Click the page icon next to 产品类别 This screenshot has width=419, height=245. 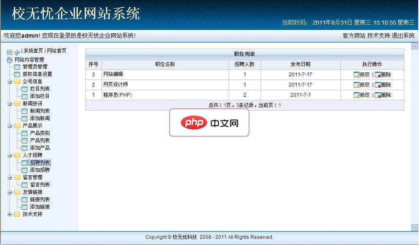pos(25,133)
